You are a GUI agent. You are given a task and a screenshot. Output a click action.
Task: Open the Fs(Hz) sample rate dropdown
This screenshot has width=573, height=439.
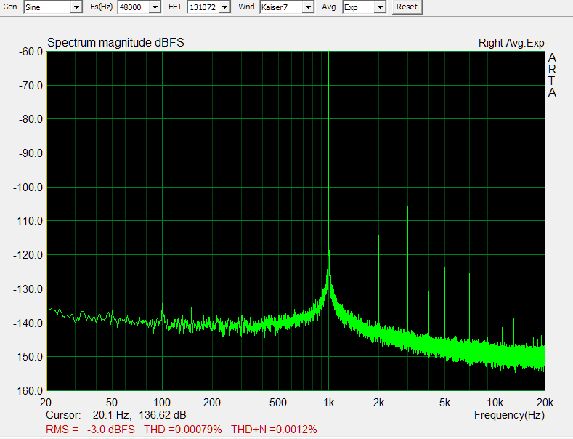tap(155, 7)
